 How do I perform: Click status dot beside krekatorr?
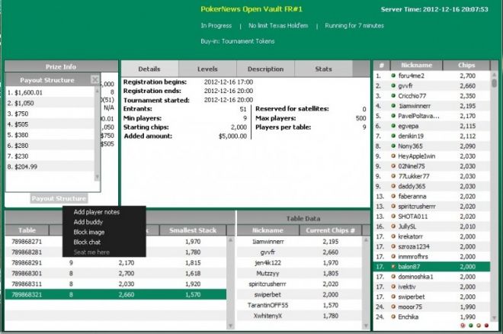click(x=393, y=236)
